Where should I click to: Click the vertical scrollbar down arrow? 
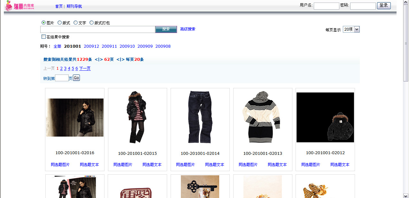point(406,195)
